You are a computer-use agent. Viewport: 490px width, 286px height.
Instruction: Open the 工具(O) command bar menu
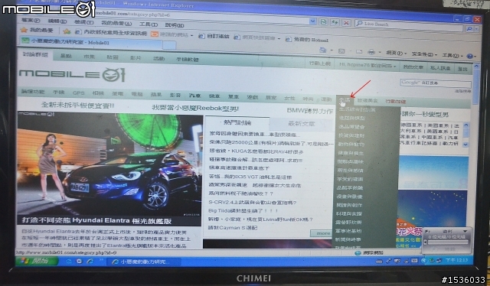pyautogui.click(x=452, y=56)
